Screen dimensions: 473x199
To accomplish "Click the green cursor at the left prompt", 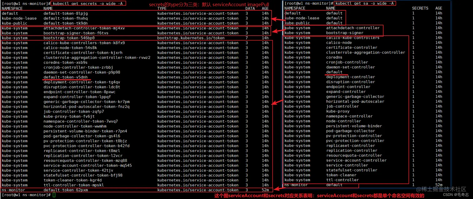I will (x=54, y=195).
